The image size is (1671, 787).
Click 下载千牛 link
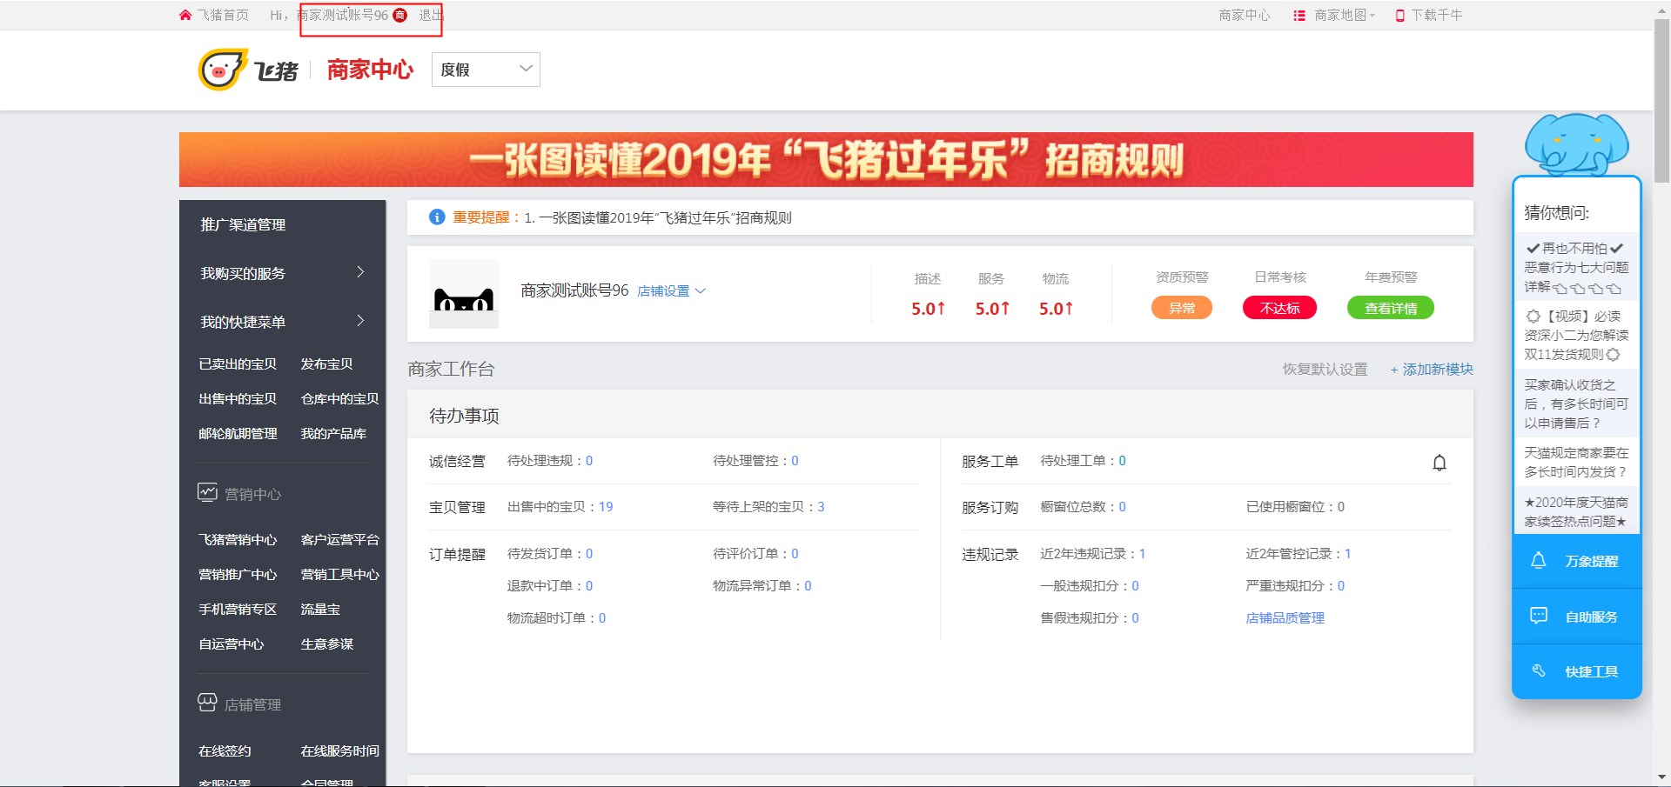pos(1437,15)
